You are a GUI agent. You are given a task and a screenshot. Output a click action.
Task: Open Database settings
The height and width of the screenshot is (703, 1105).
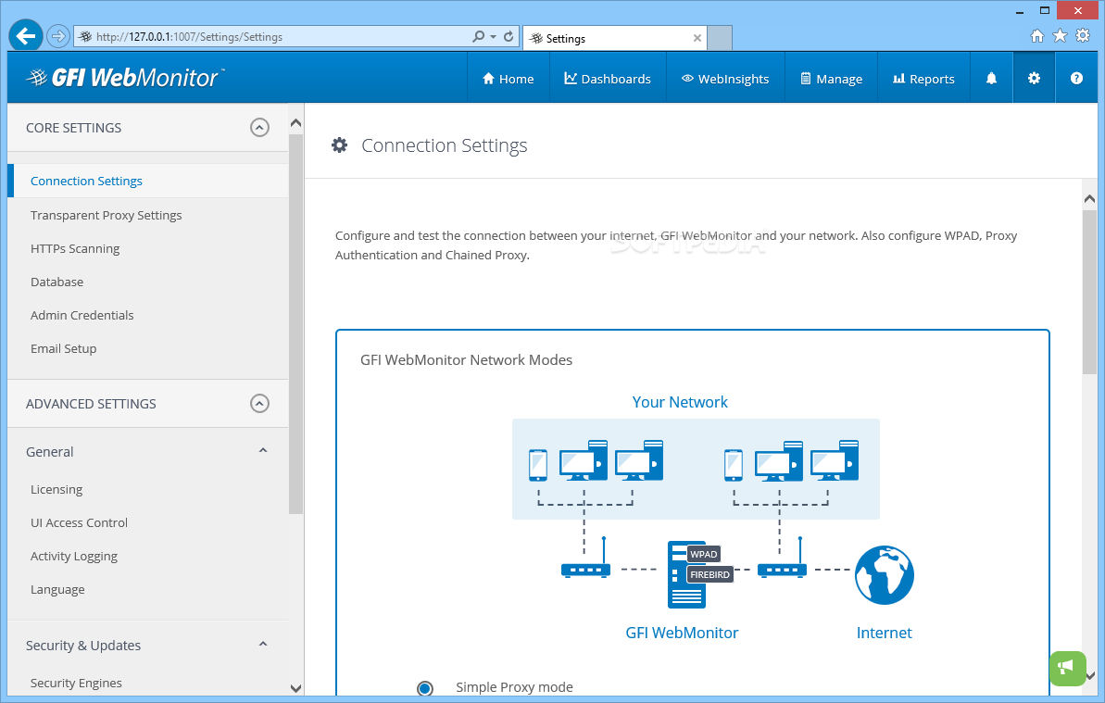pos(57,282)
